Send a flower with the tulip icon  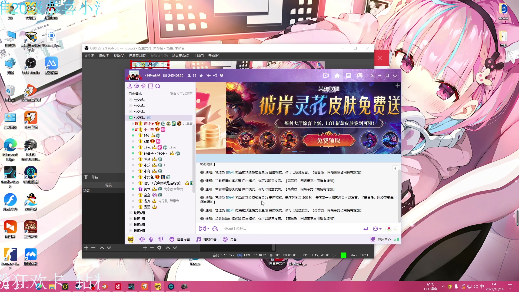(x=389, y=229)
